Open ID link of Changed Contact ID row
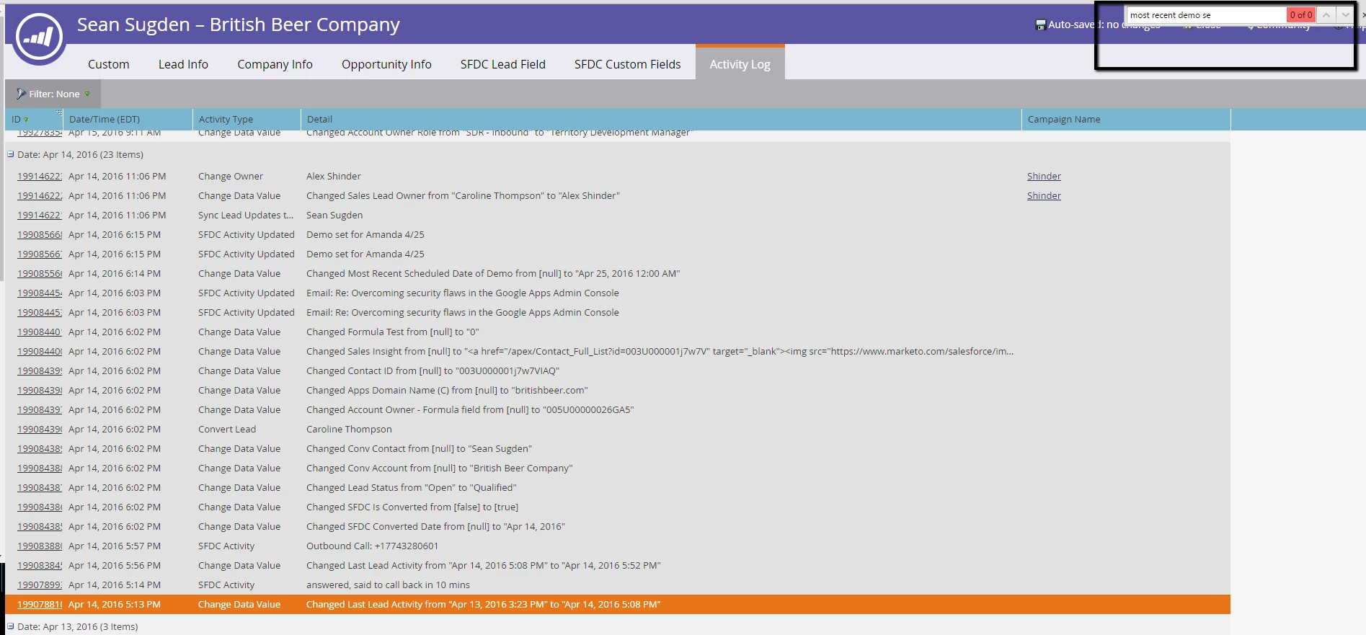1366x635 pixels. [40, 370]
